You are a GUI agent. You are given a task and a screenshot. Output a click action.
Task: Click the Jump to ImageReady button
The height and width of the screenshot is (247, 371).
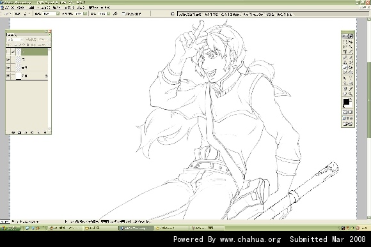[x=347, y=124]
